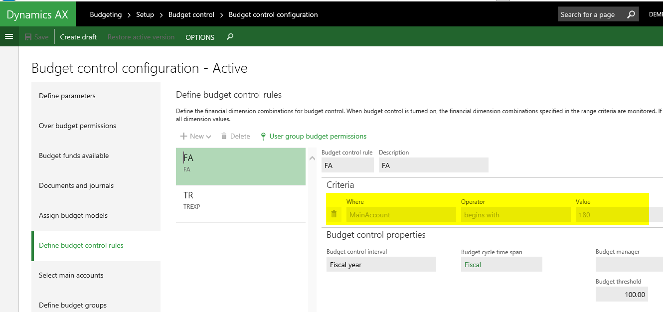Viewport: 663px width, 312px height.
Task: Open the Fiscal budget cycle time span link
Action: point(473,265)
